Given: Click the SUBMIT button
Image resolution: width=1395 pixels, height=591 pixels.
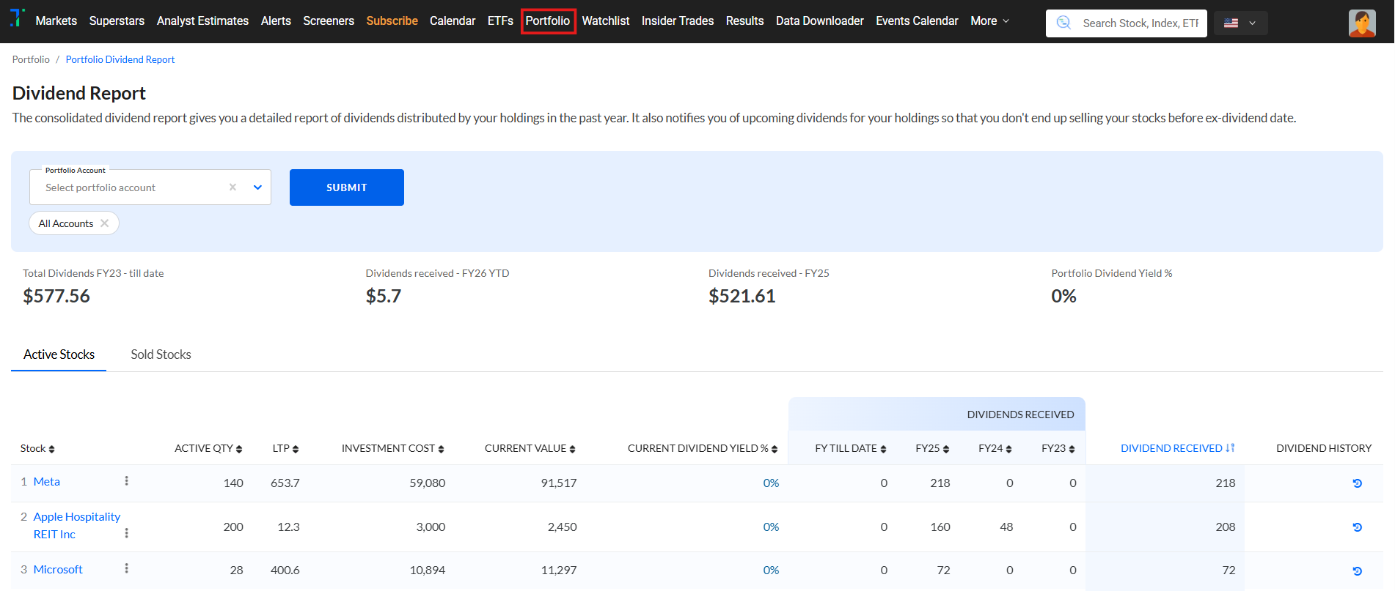Looking at the screenshot, I should pos(347,187).
